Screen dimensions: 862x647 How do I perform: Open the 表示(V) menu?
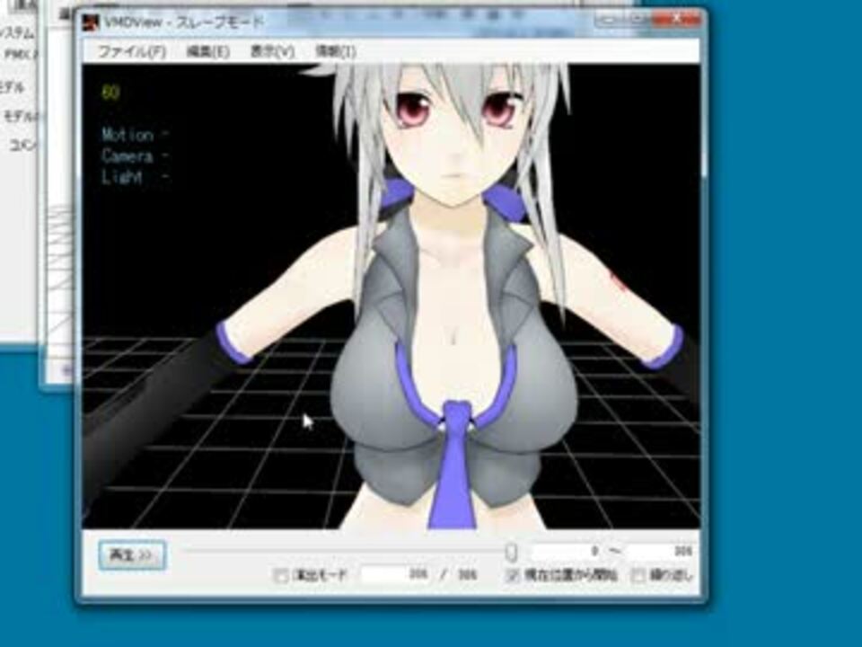tap(272, 52)
